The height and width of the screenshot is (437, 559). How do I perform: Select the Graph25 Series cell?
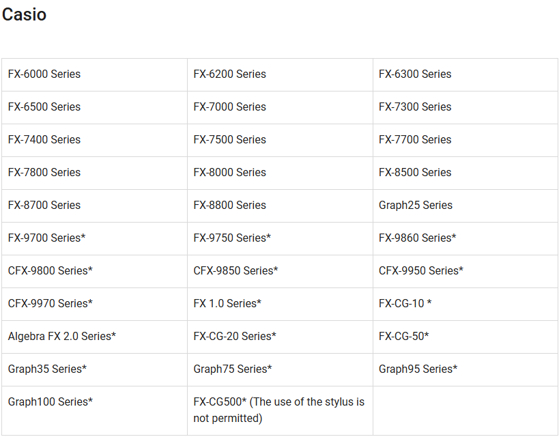416,206
